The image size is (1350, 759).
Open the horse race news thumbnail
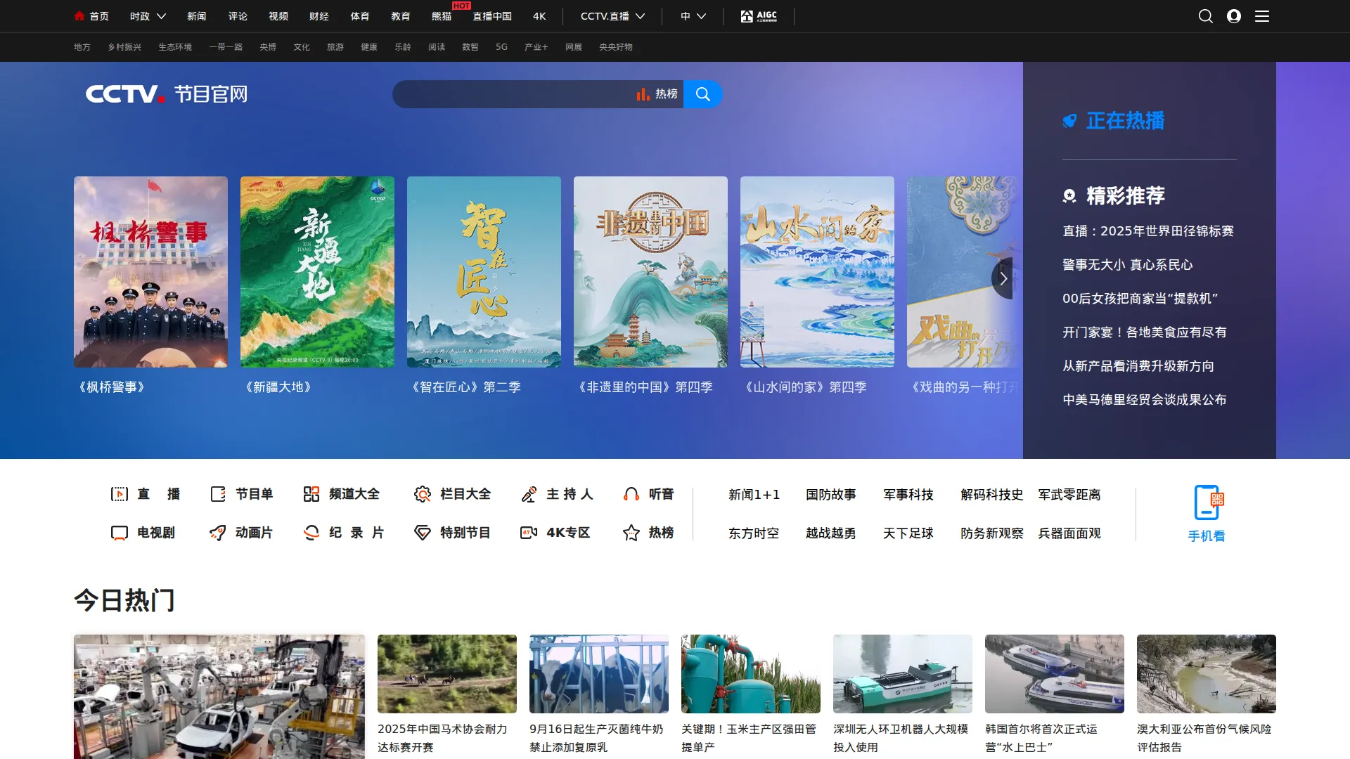[x=447, y=674]
